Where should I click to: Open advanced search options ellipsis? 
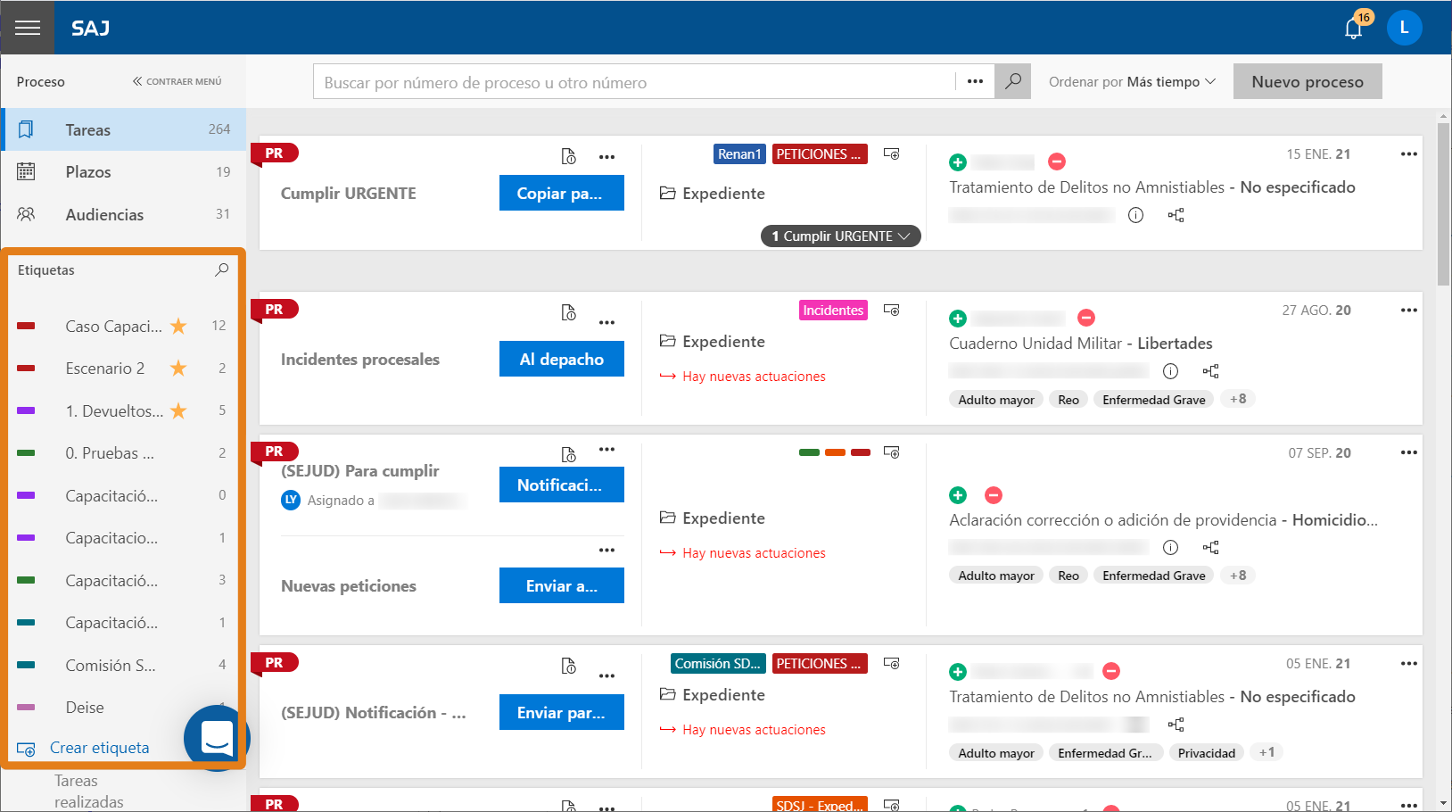tap(975, 81)
